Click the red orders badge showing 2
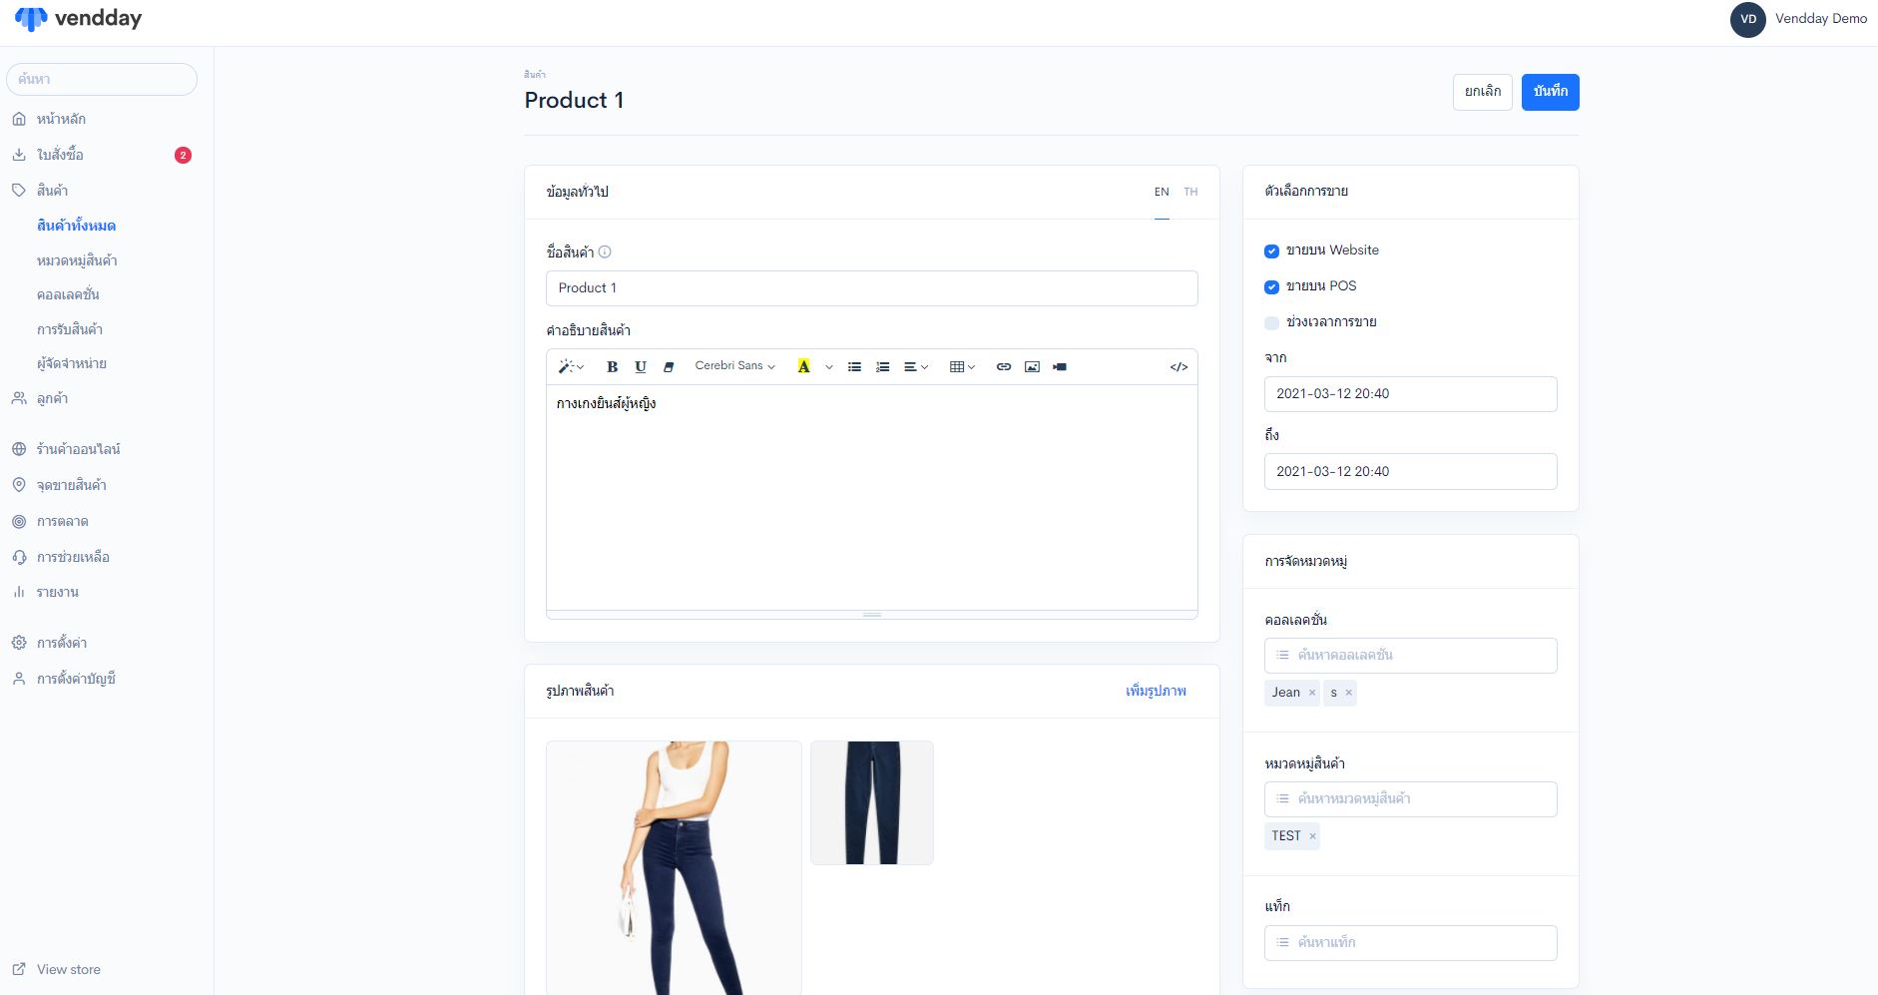 (183, 155)
